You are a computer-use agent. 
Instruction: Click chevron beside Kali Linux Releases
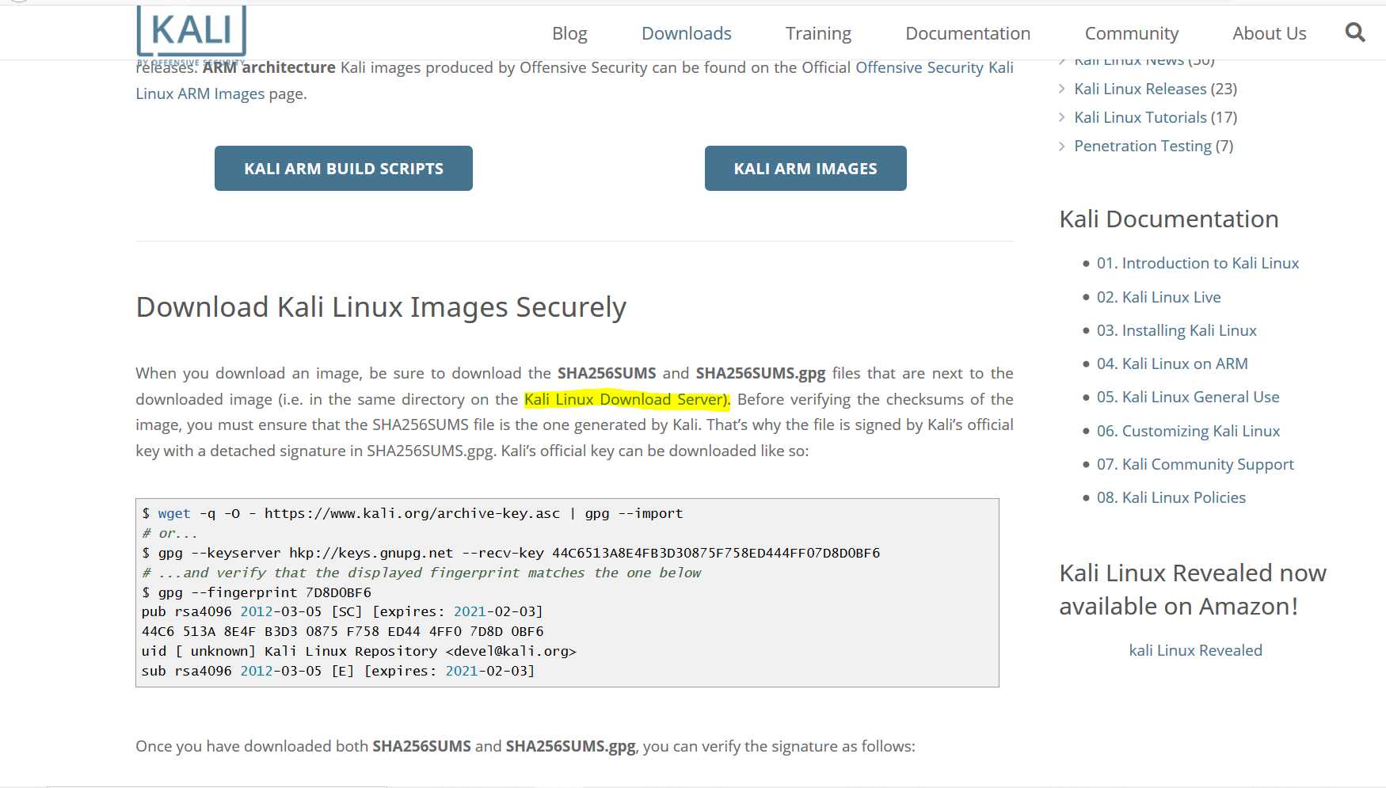(x=1062, y=89)
